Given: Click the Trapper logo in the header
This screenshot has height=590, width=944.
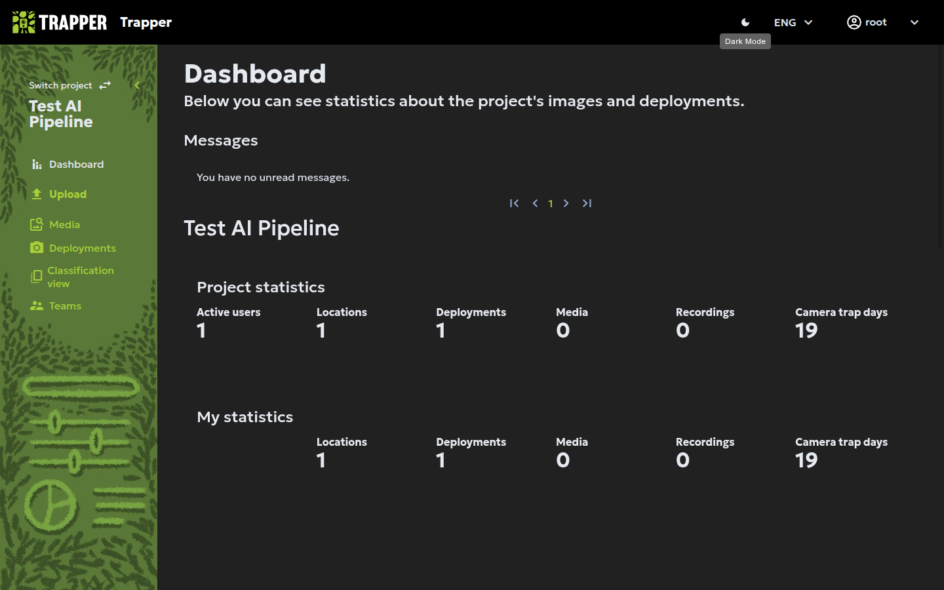Looking at the screenshot, I should tap(60, 22).
